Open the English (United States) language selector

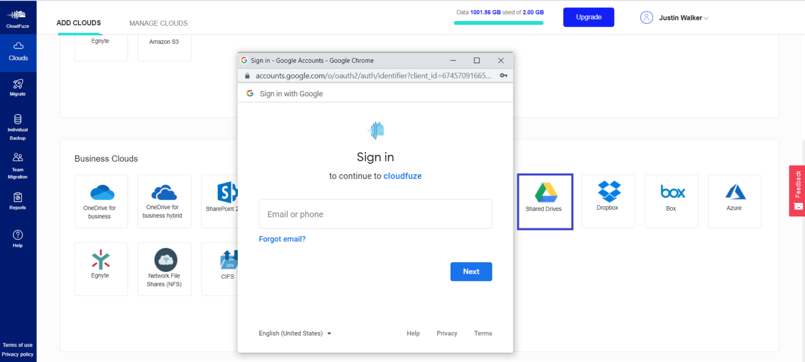[x=295, y=333]
